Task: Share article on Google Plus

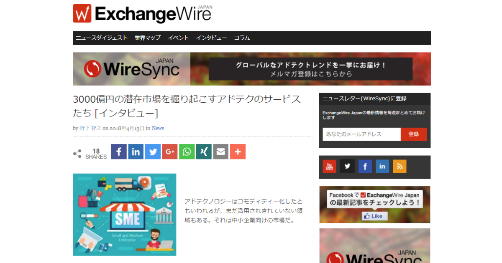Action: pyautogui.click(x=170, y=152)
